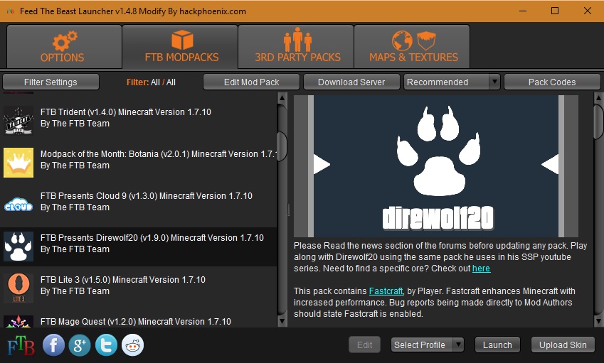Image resolution: width=604 pixels, height=363 pixels.
Task: Select Cloud 9 pack icon
Action: [18, 205]
